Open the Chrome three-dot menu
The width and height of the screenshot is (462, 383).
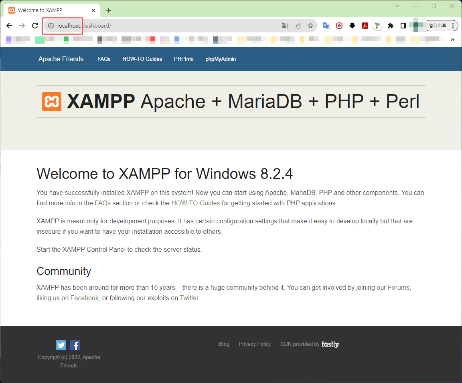click(453, 26)
